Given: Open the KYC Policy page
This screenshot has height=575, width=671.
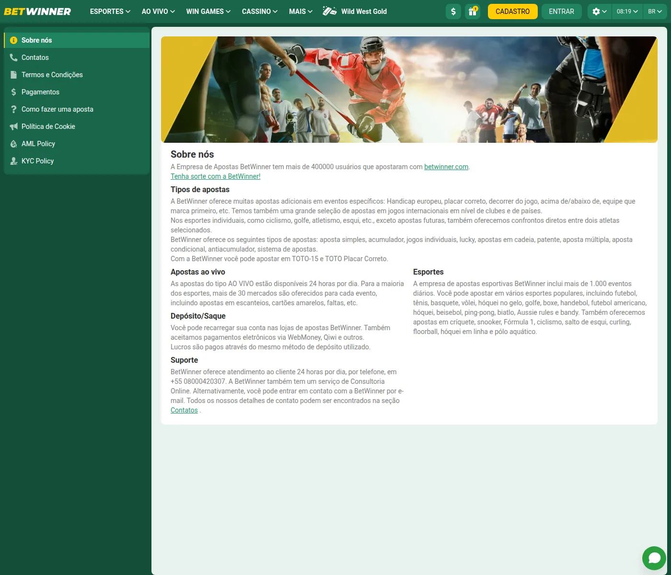Looking at the screenshot, I should (x=77, y=161).
